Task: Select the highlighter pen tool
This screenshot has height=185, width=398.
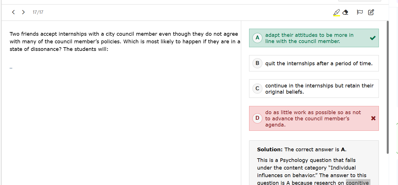Action: pos(336,12)
